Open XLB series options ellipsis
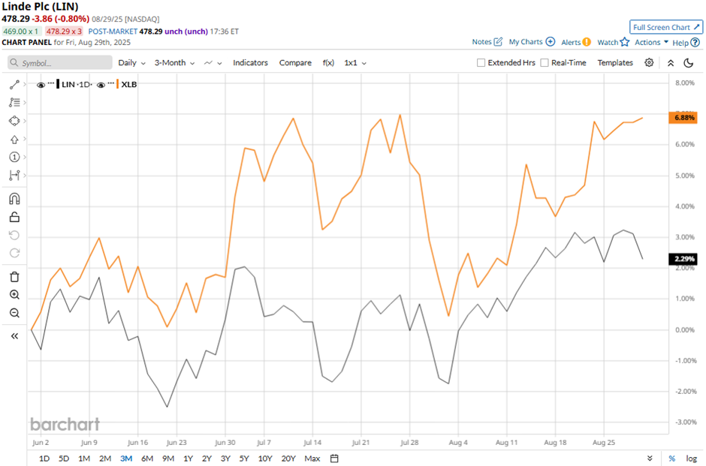Viewport: 706px width, 466px height. (110, 83)
